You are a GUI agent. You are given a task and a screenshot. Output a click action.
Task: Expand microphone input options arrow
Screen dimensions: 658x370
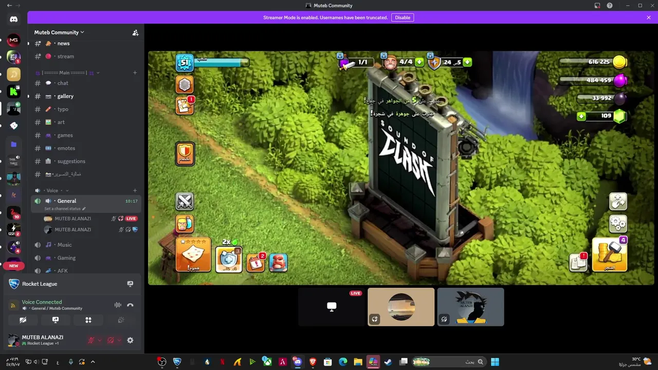(x=100, y=340)
